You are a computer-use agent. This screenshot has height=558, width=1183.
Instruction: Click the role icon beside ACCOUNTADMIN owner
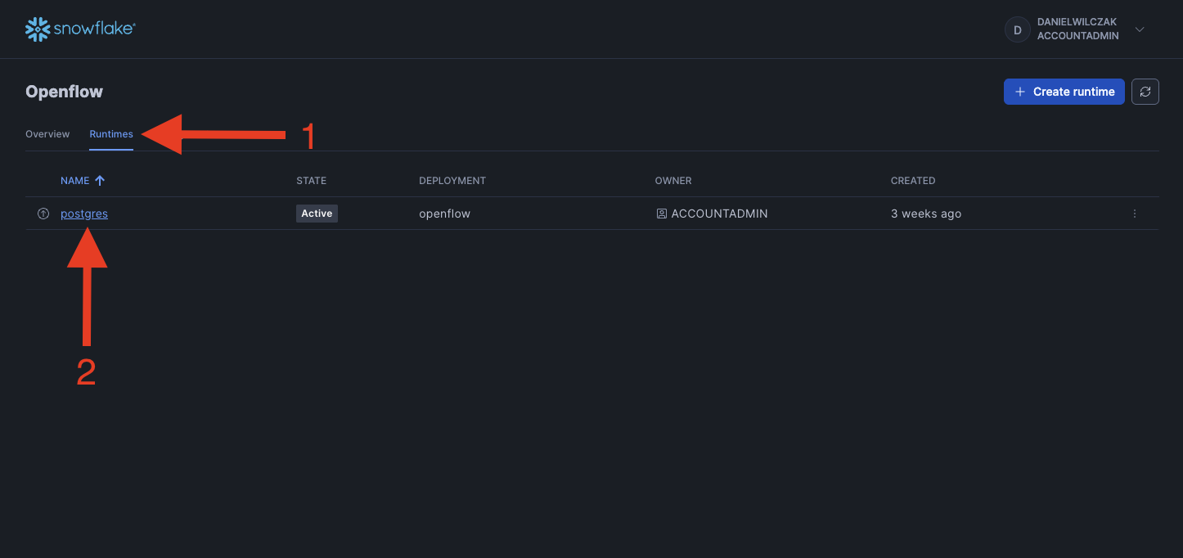click(661, 214)
